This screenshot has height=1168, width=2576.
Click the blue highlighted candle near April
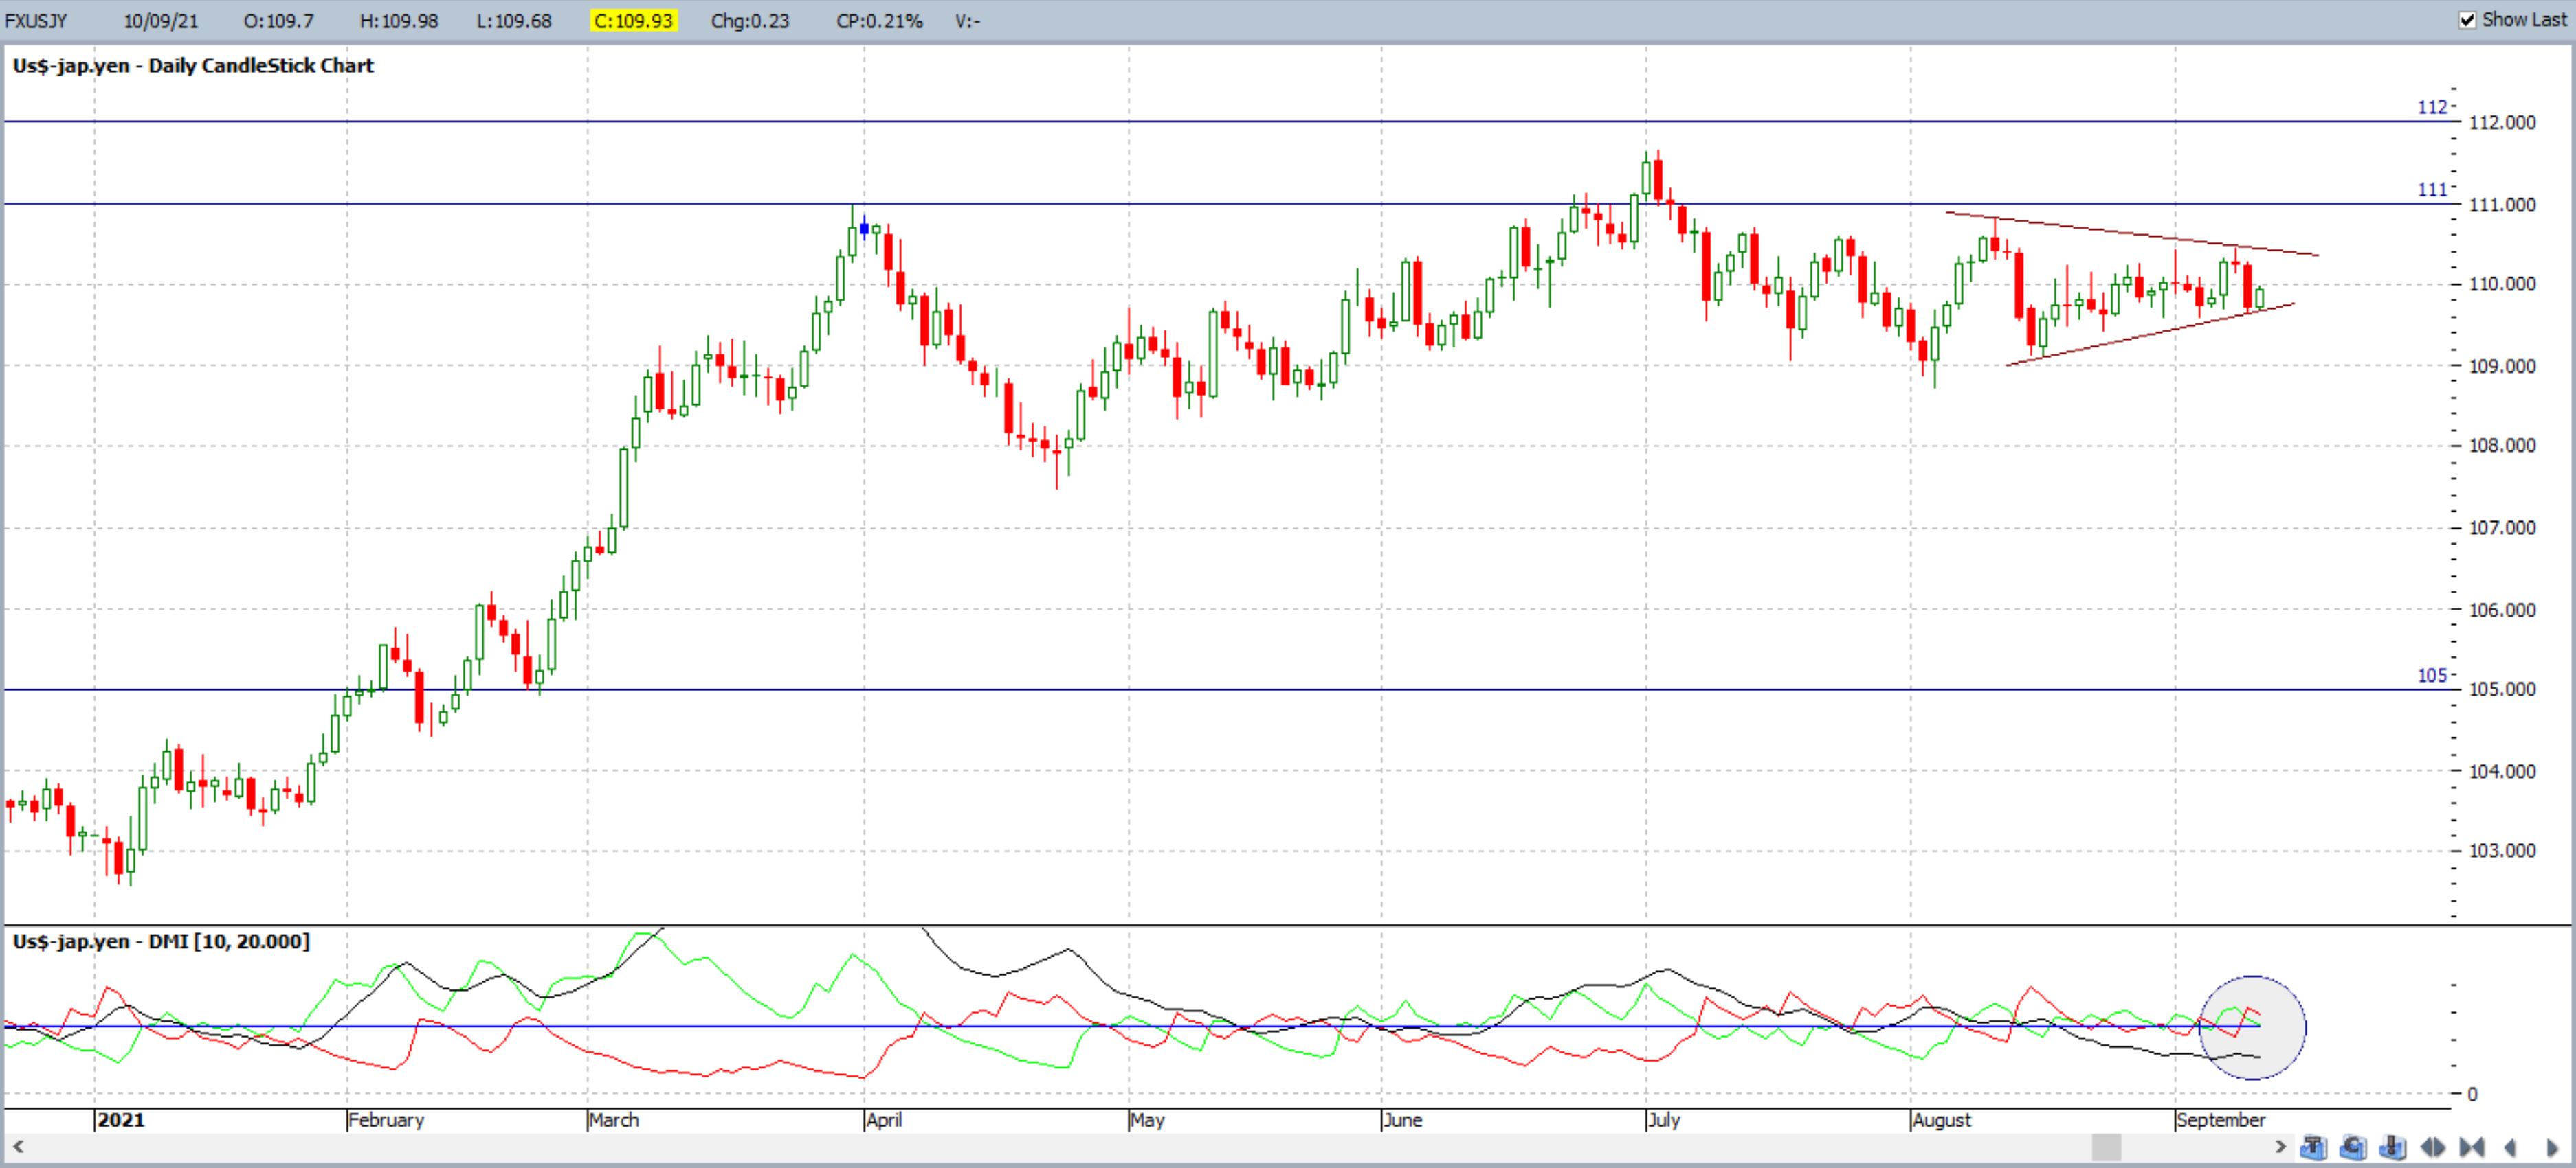[x=864, y=230]
